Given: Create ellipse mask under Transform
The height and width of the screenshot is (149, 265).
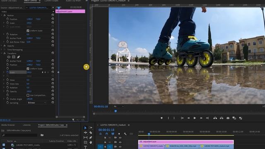Looking at the screenshot, I should (9, 57).
